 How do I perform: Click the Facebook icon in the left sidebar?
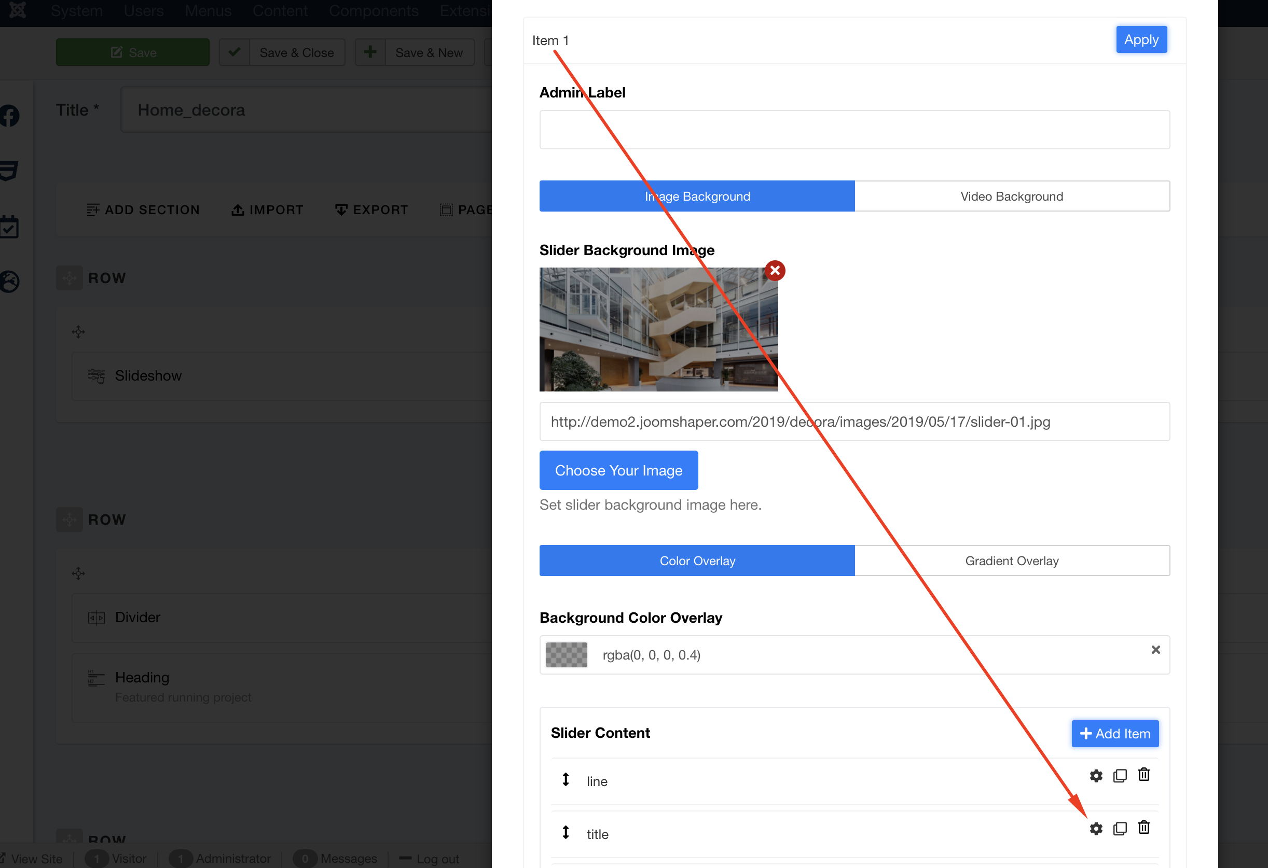9,116
